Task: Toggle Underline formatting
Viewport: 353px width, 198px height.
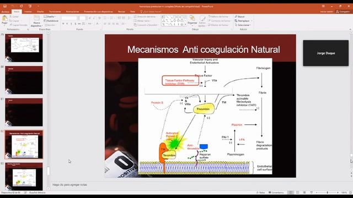Action: point(71,24)
